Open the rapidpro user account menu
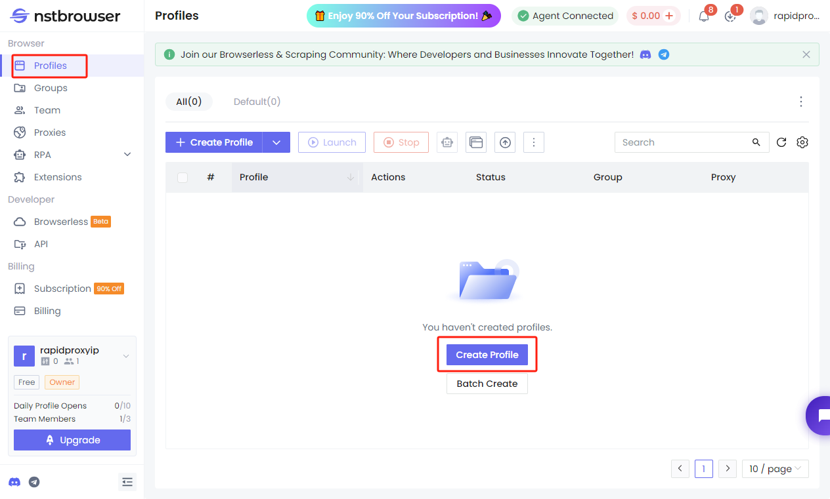Image resolution: width=830 pixels, height=499 pixels. (x=785, y=16)
